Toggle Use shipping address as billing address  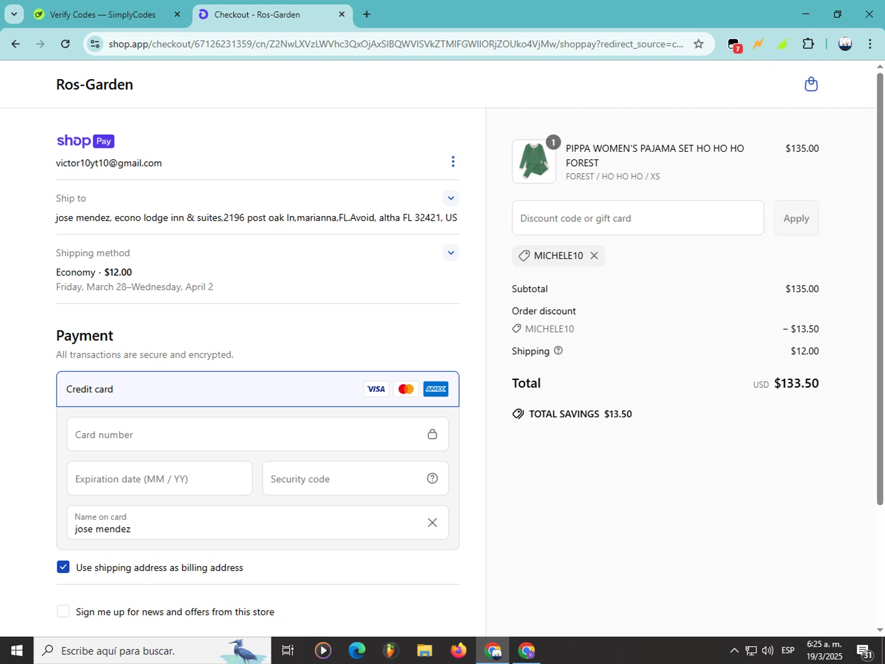point(63,567)
